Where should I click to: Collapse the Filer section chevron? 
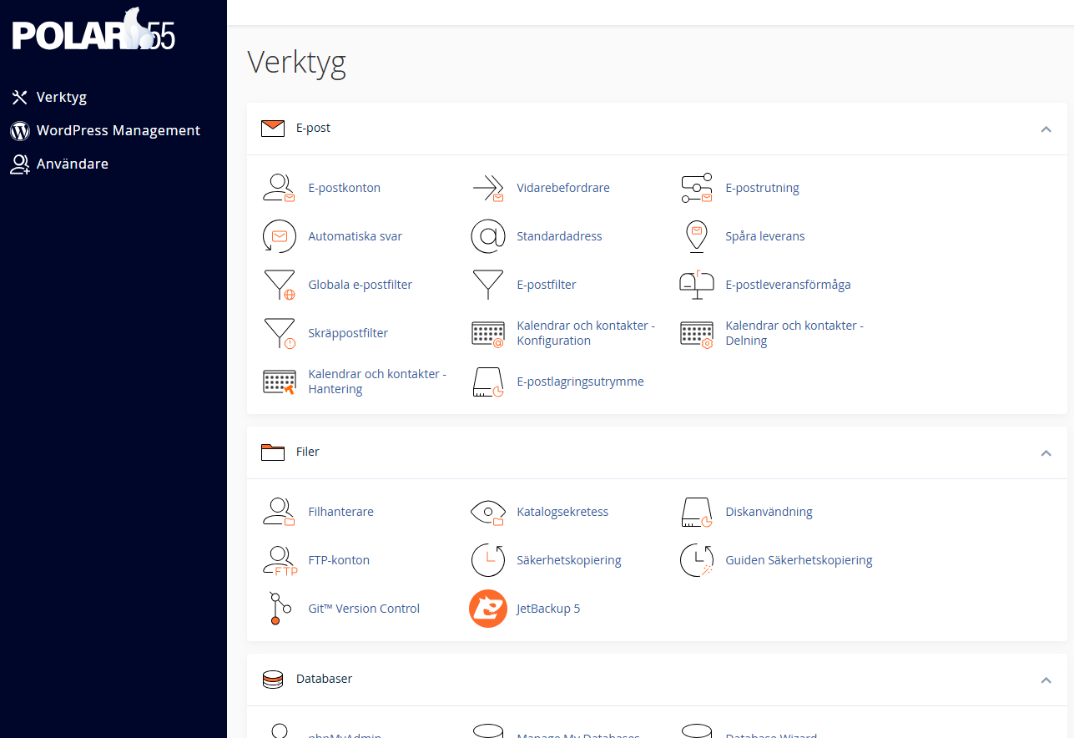point(1046,452)
